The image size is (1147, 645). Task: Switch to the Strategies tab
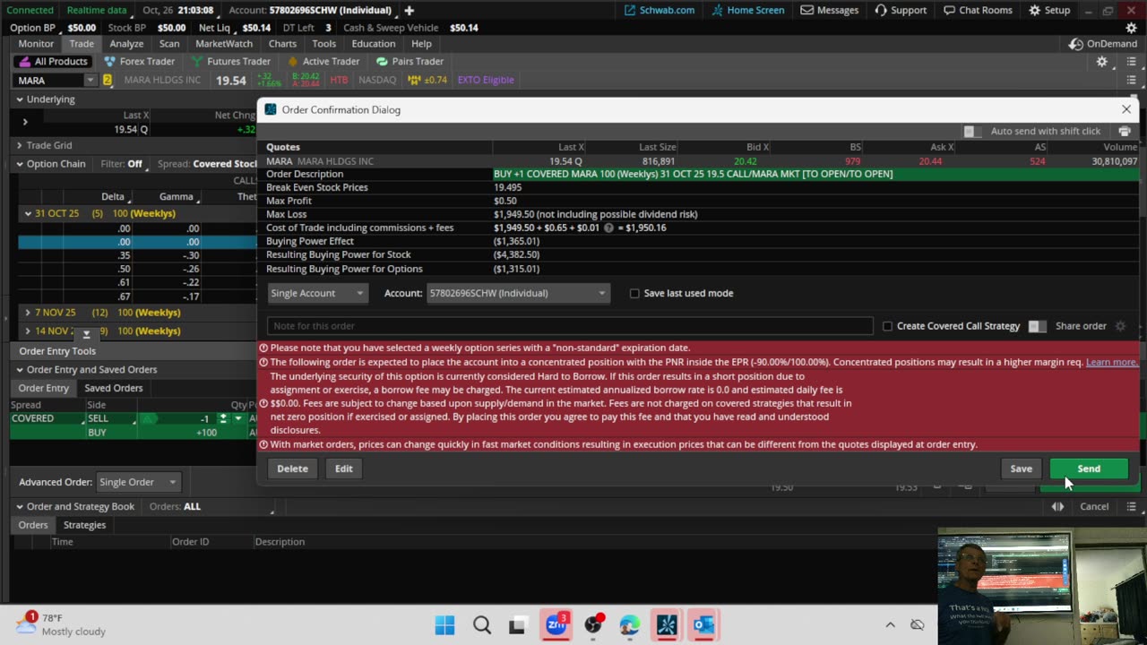pos(84,525)
